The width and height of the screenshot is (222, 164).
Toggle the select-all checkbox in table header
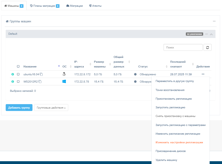pos(18,67)
